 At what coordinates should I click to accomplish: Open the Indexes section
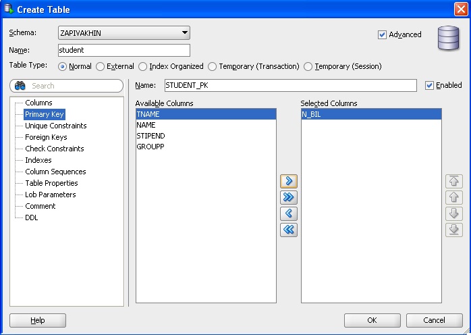[38, 160]
